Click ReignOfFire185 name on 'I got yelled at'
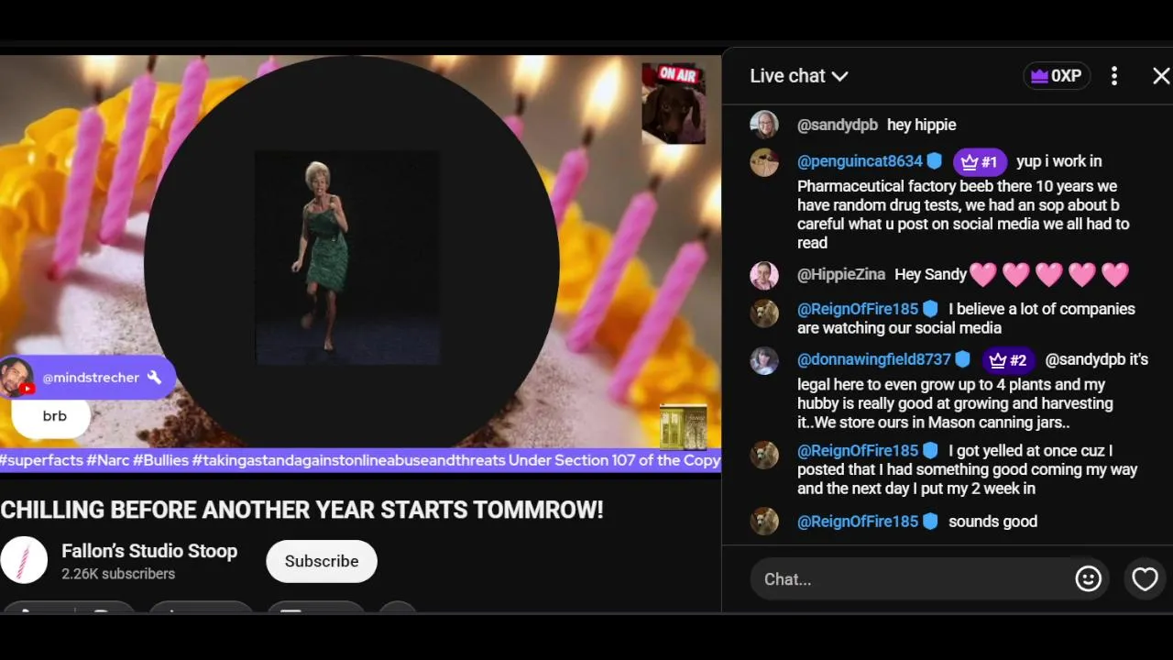Screen dimensions: 1173x660 (858, 451)
